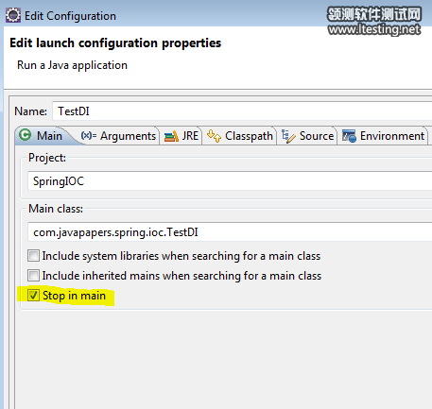Click the (x)= variables icon for Arguments

pos(89,136)
